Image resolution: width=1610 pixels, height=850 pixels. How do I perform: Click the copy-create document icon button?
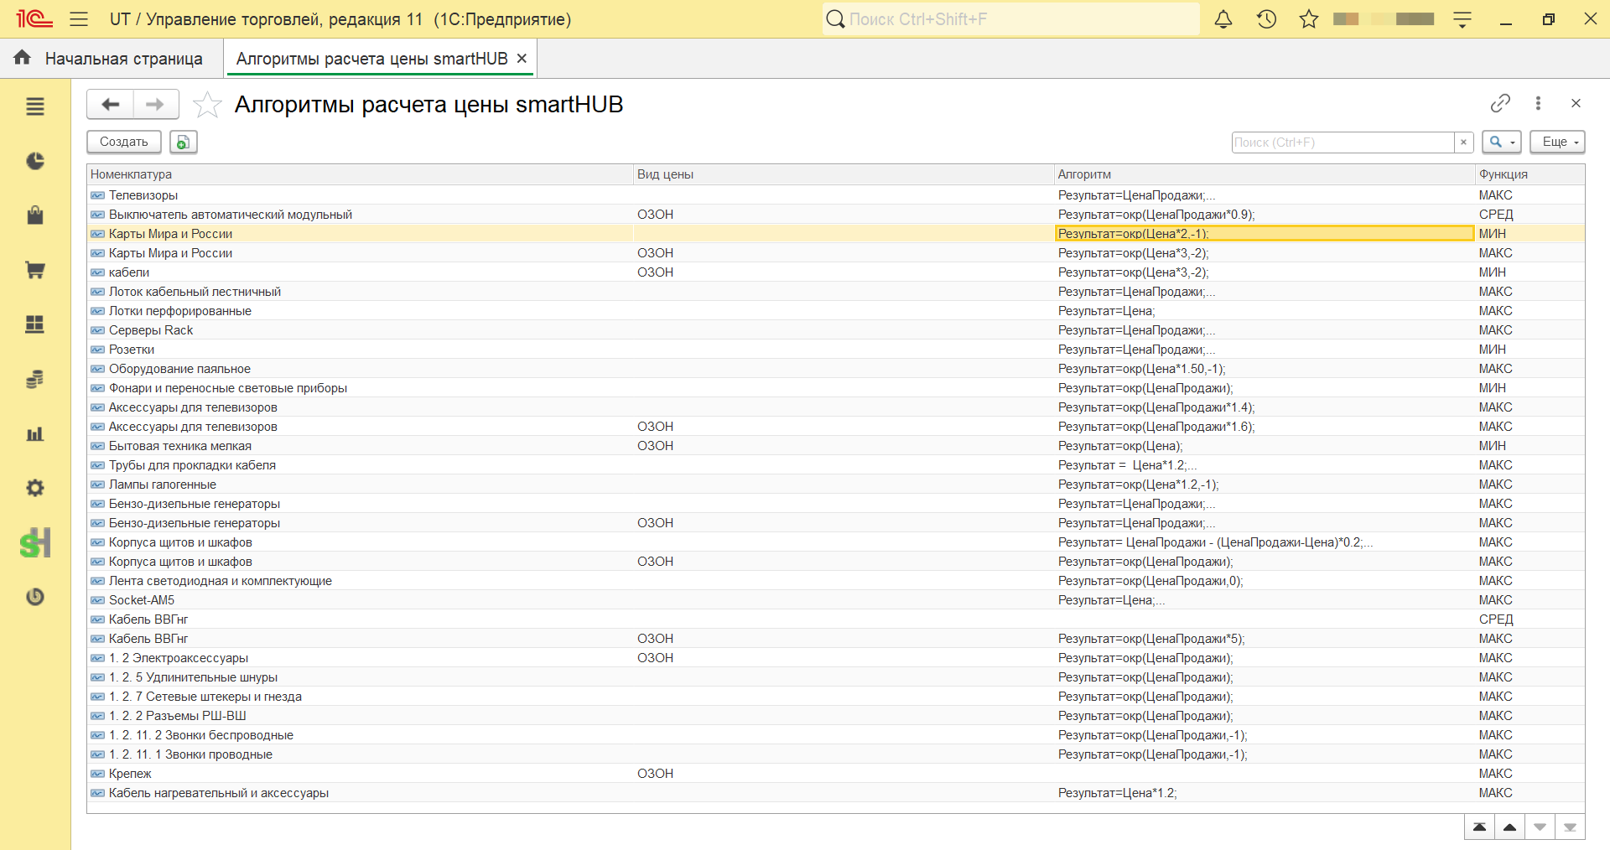pyautogui.click(x=184, y=142)
